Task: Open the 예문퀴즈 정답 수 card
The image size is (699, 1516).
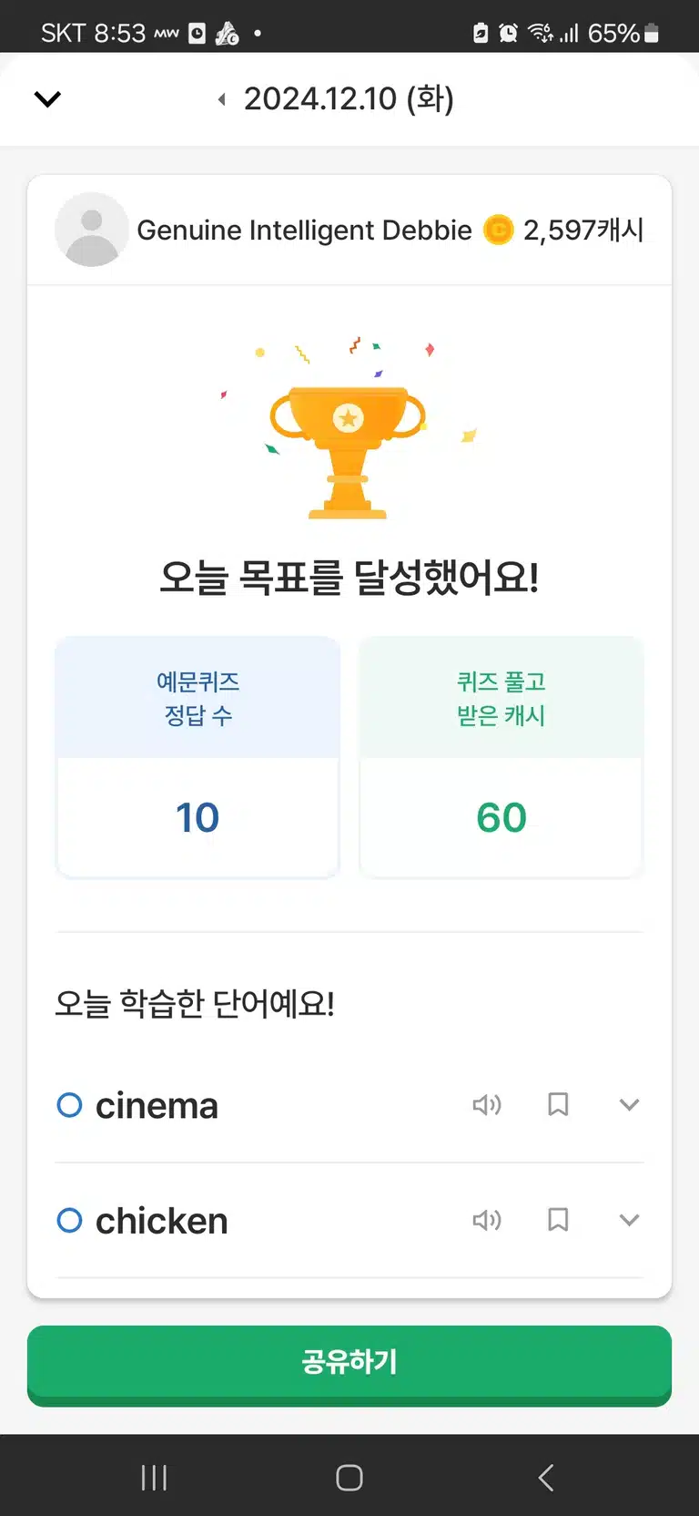Action: point(198,757)
